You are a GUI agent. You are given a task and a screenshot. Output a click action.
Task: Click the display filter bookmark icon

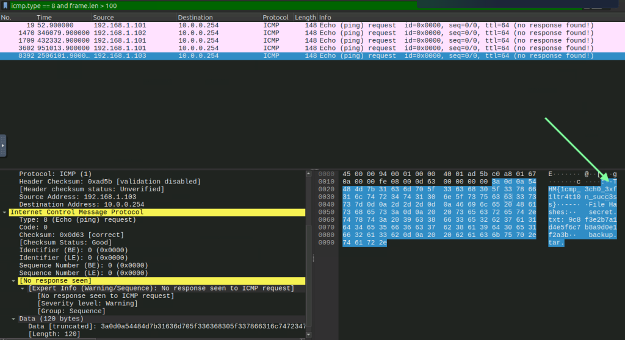tap(5, 5)
